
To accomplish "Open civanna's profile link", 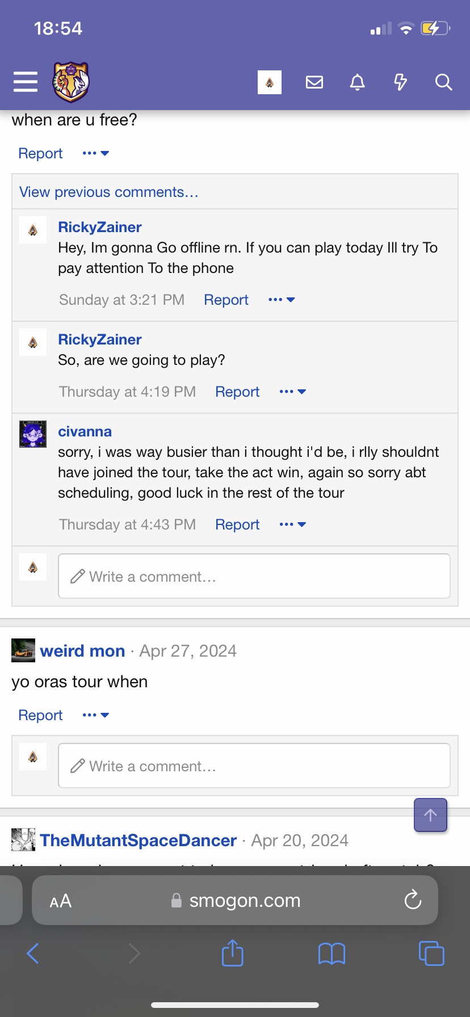I will (x=85, y=431).
